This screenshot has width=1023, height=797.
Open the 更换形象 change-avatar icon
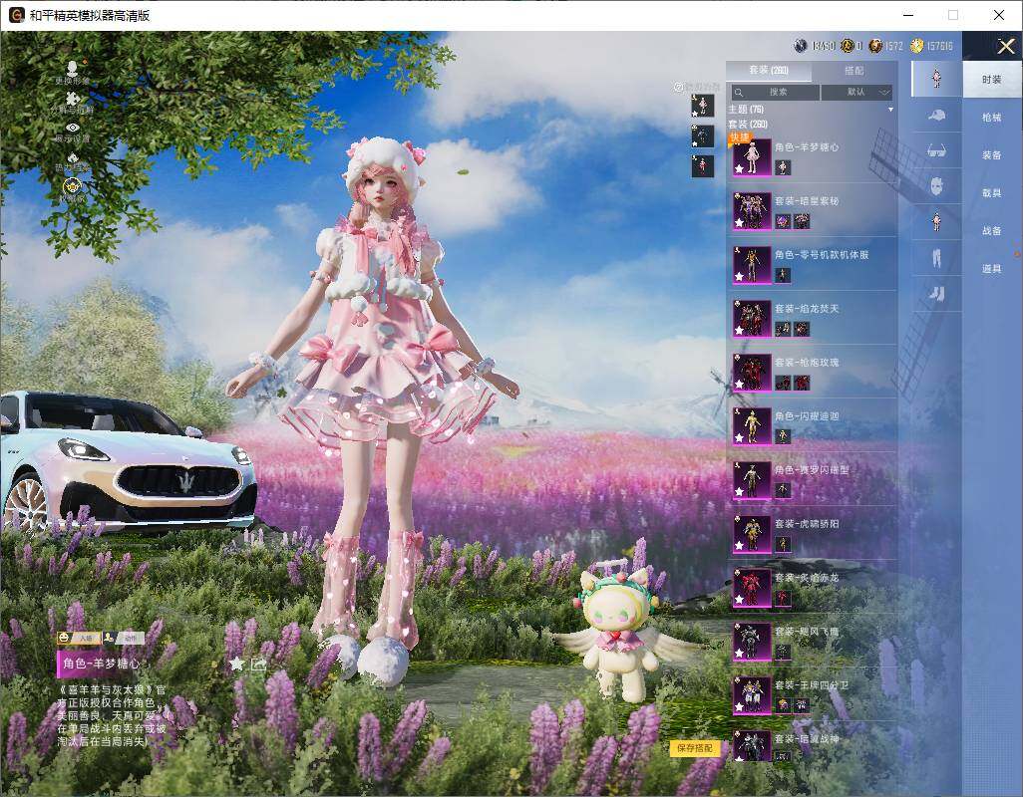[73, 67]
